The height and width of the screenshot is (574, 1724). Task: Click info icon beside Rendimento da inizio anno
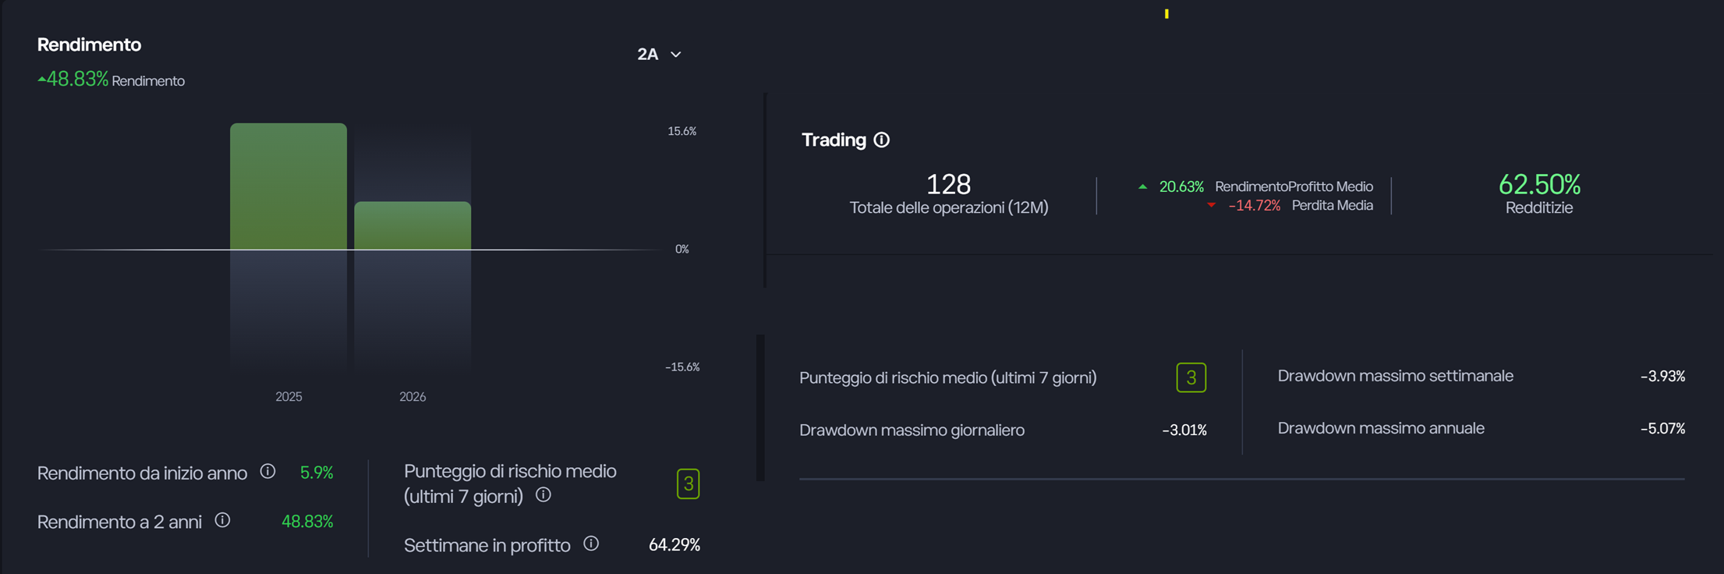point(268,472)
